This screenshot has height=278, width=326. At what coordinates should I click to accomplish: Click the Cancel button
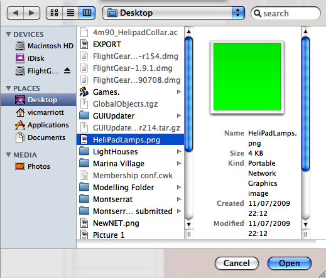click(237, 263)
